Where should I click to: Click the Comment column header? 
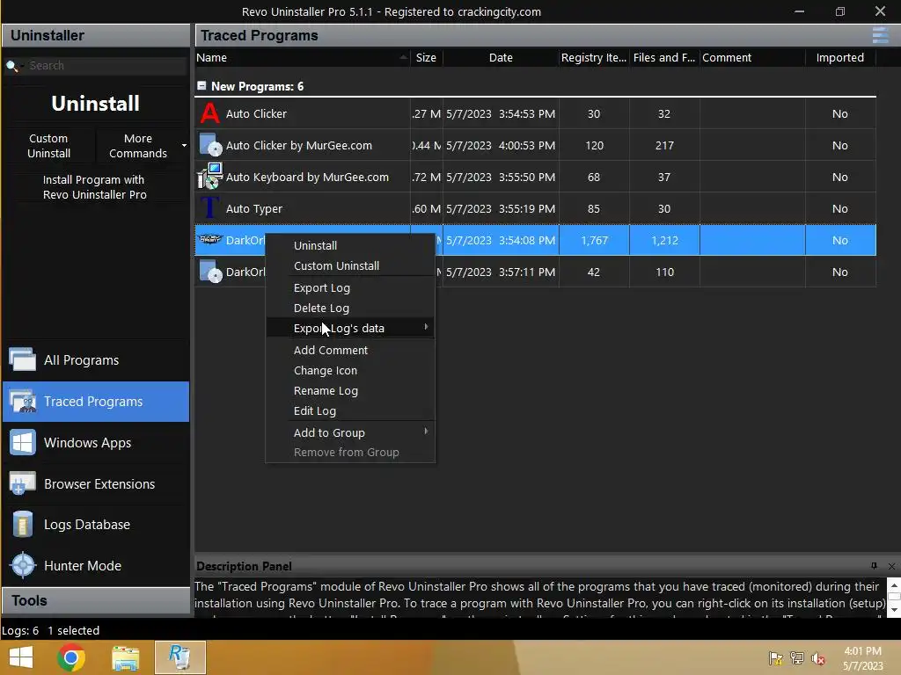coord(752,57)
